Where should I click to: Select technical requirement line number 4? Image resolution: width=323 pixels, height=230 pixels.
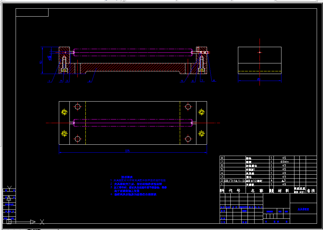pos(133,194)
